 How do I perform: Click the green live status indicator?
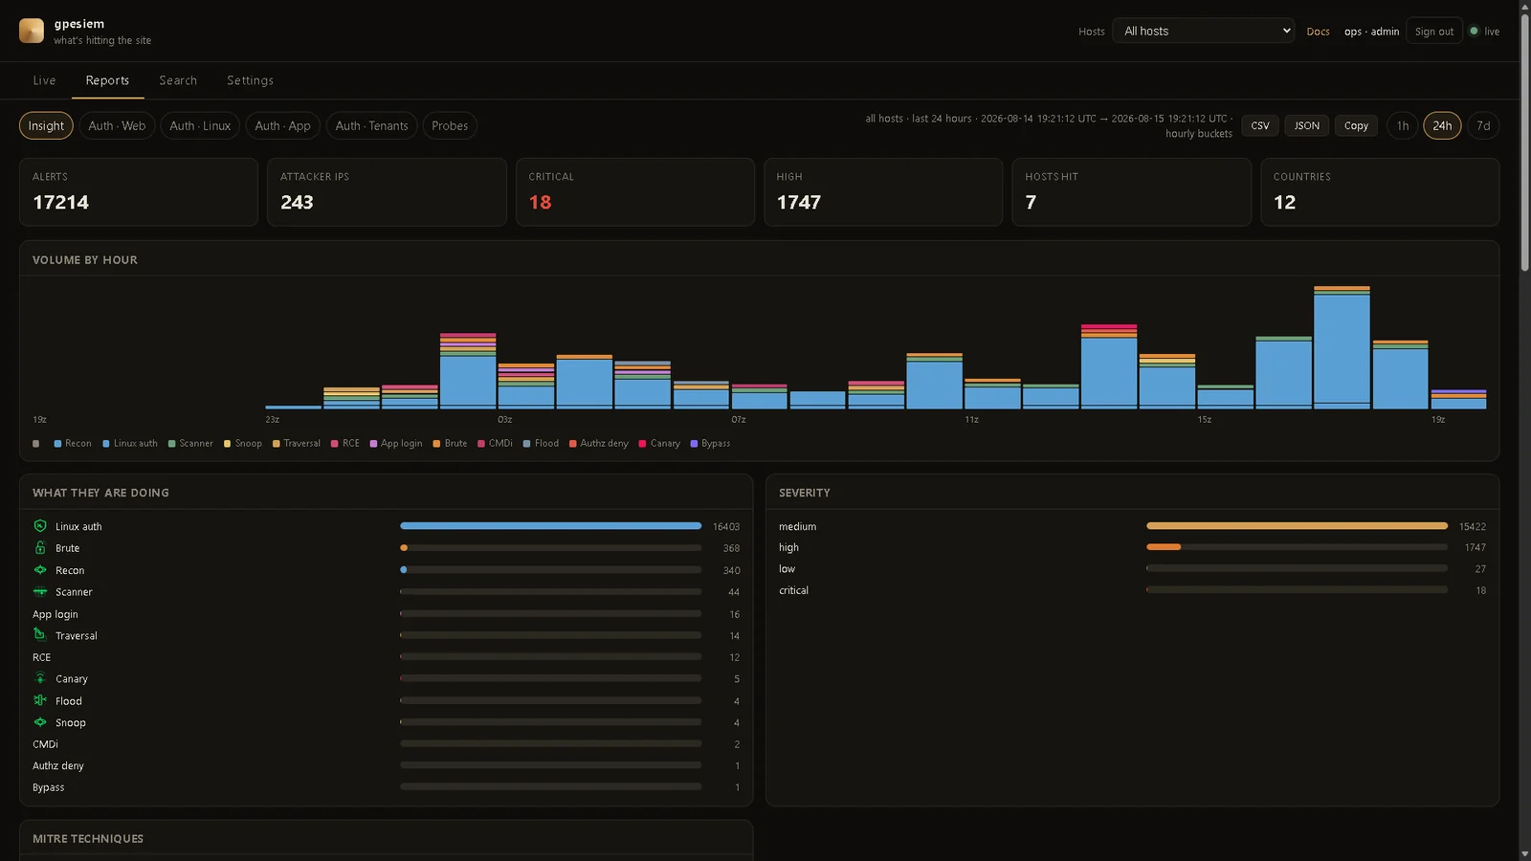(1474, 31)
